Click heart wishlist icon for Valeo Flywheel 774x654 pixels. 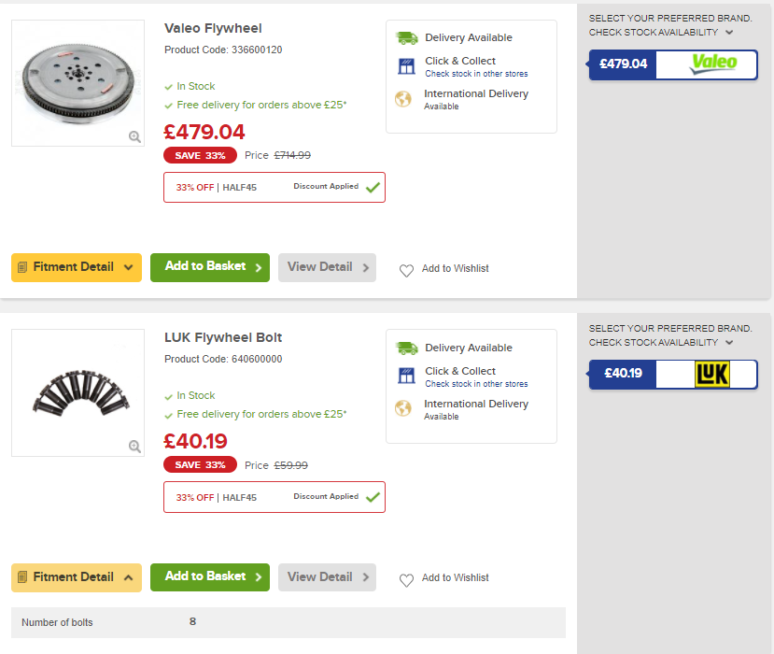point(406,270)
